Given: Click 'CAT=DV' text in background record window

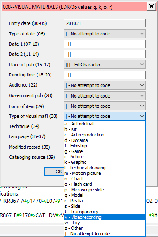Looking at the screenshot, I should [x=46, y=215].
